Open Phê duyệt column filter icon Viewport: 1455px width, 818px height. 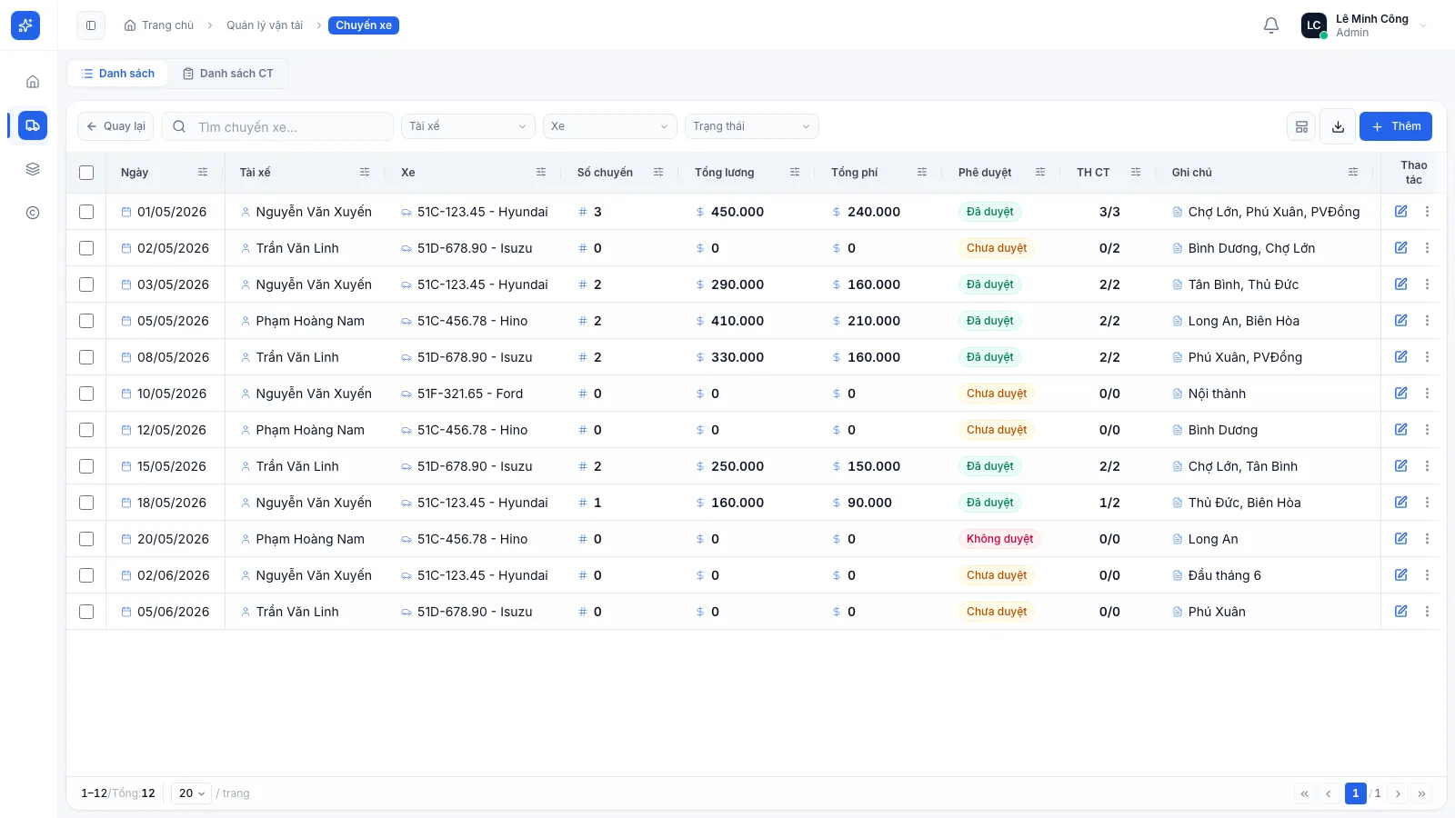(x=1040, y=172)
